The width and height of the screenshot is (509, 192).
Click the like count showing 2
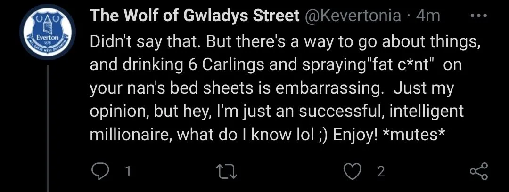[381, 172]
